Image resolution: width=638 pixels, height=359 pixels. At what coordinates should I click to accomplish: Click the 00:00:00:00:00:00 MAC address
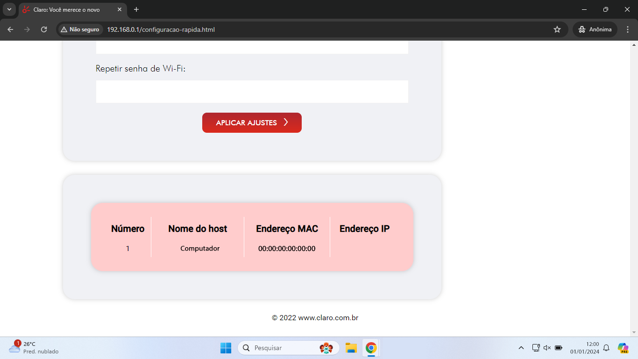click(287, 249)
